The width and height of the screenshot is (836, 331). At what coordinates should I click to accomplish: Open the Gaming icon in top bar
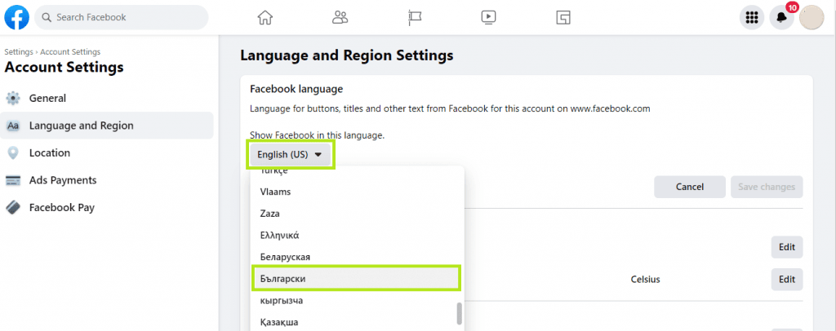point(563,18)
